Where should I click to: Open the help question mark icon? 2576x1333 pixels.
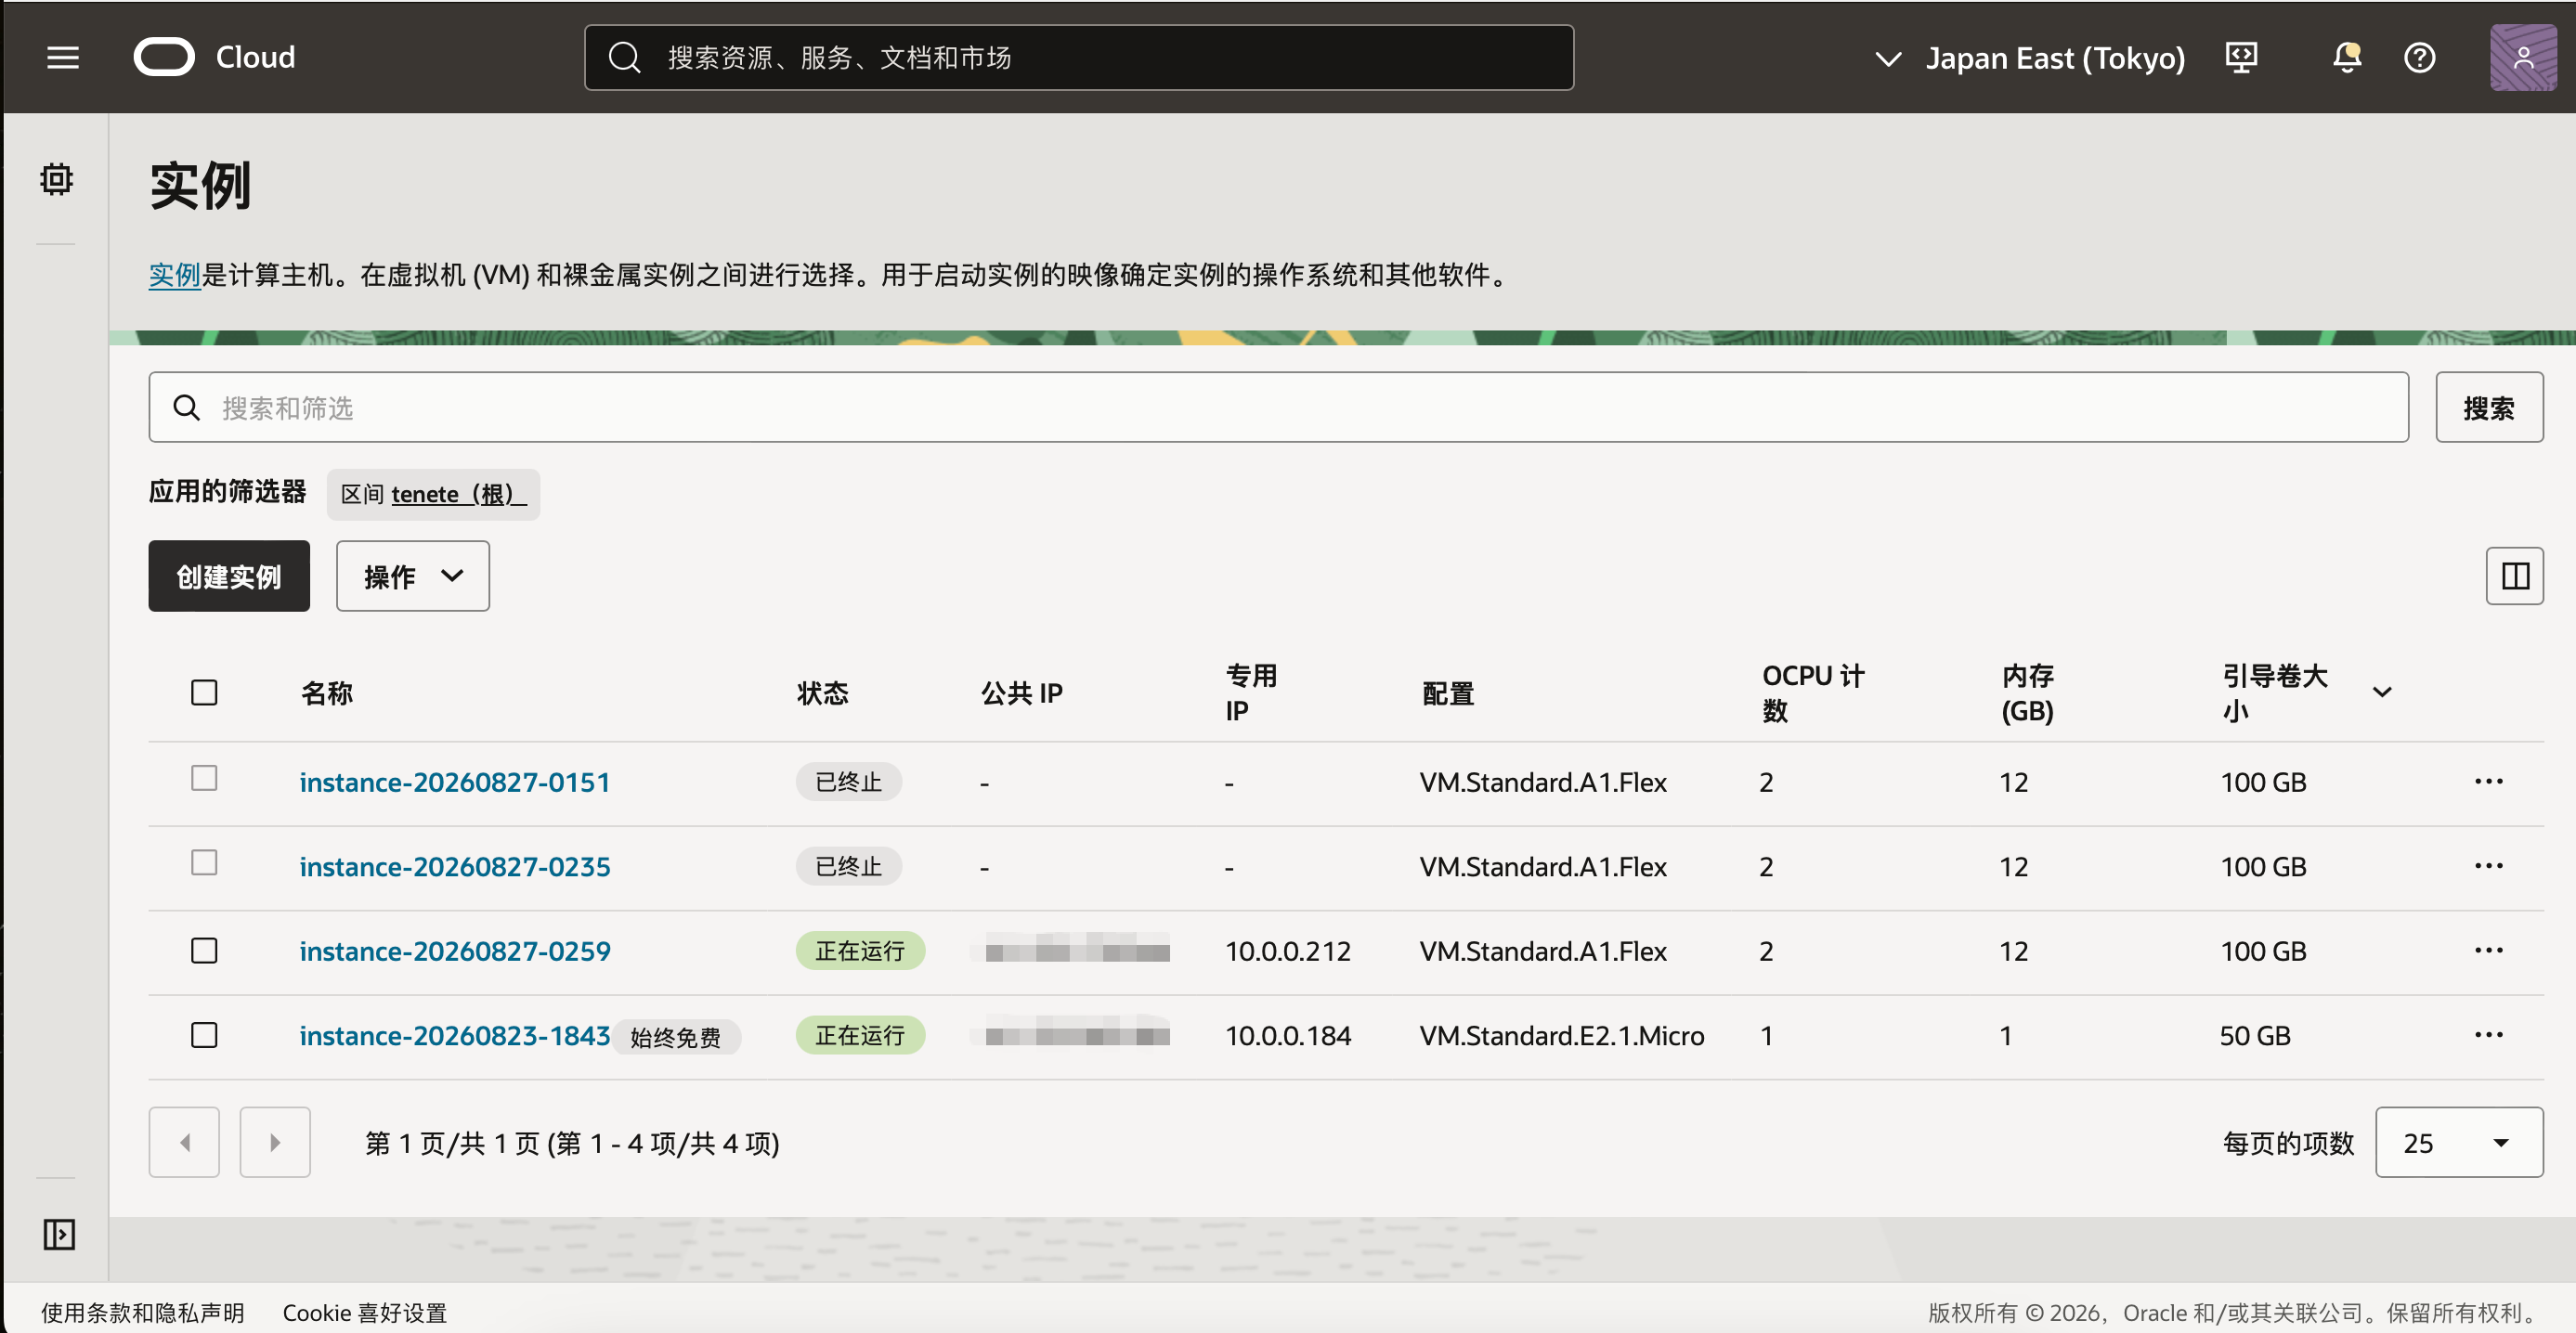coord(2419,57)
